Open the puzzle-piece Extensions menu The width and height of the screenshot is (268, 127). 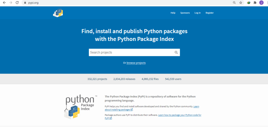pos(255,2)
